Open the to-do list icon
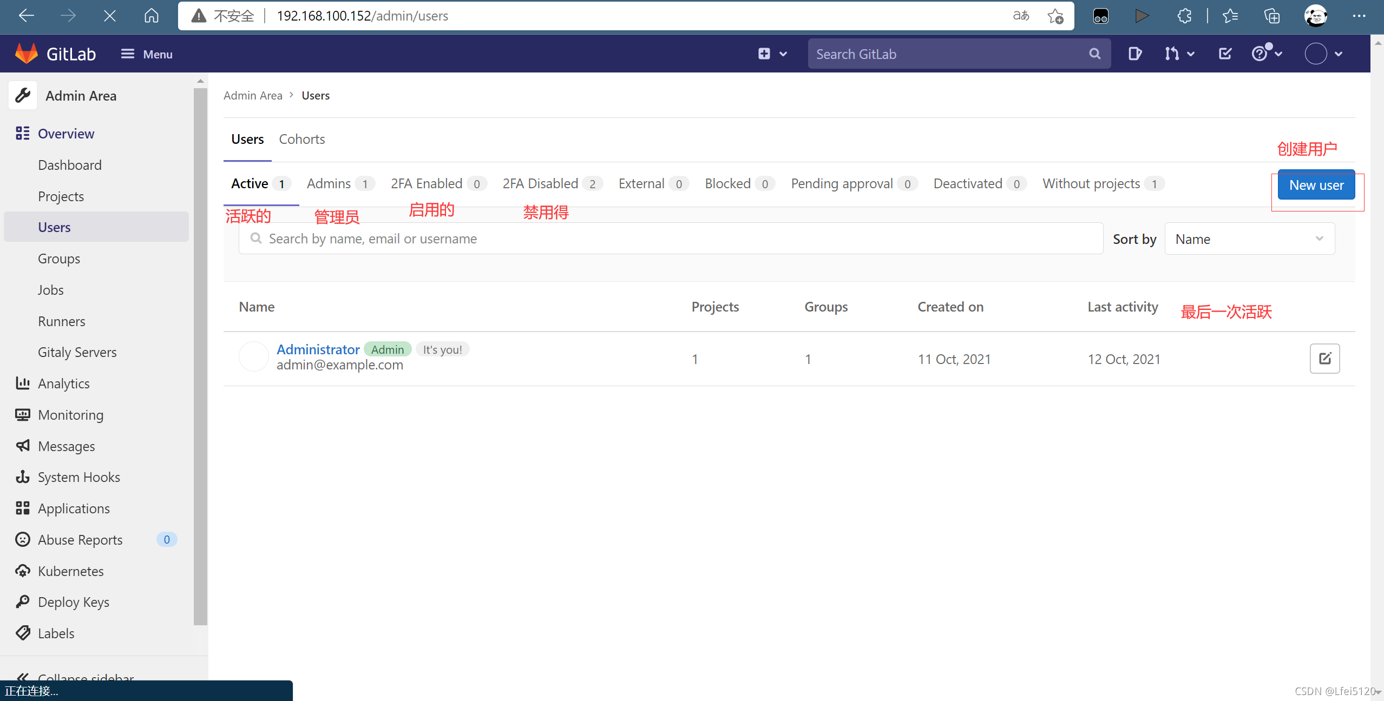Screen dimensions: 1384x701 tap(1225, 54)
